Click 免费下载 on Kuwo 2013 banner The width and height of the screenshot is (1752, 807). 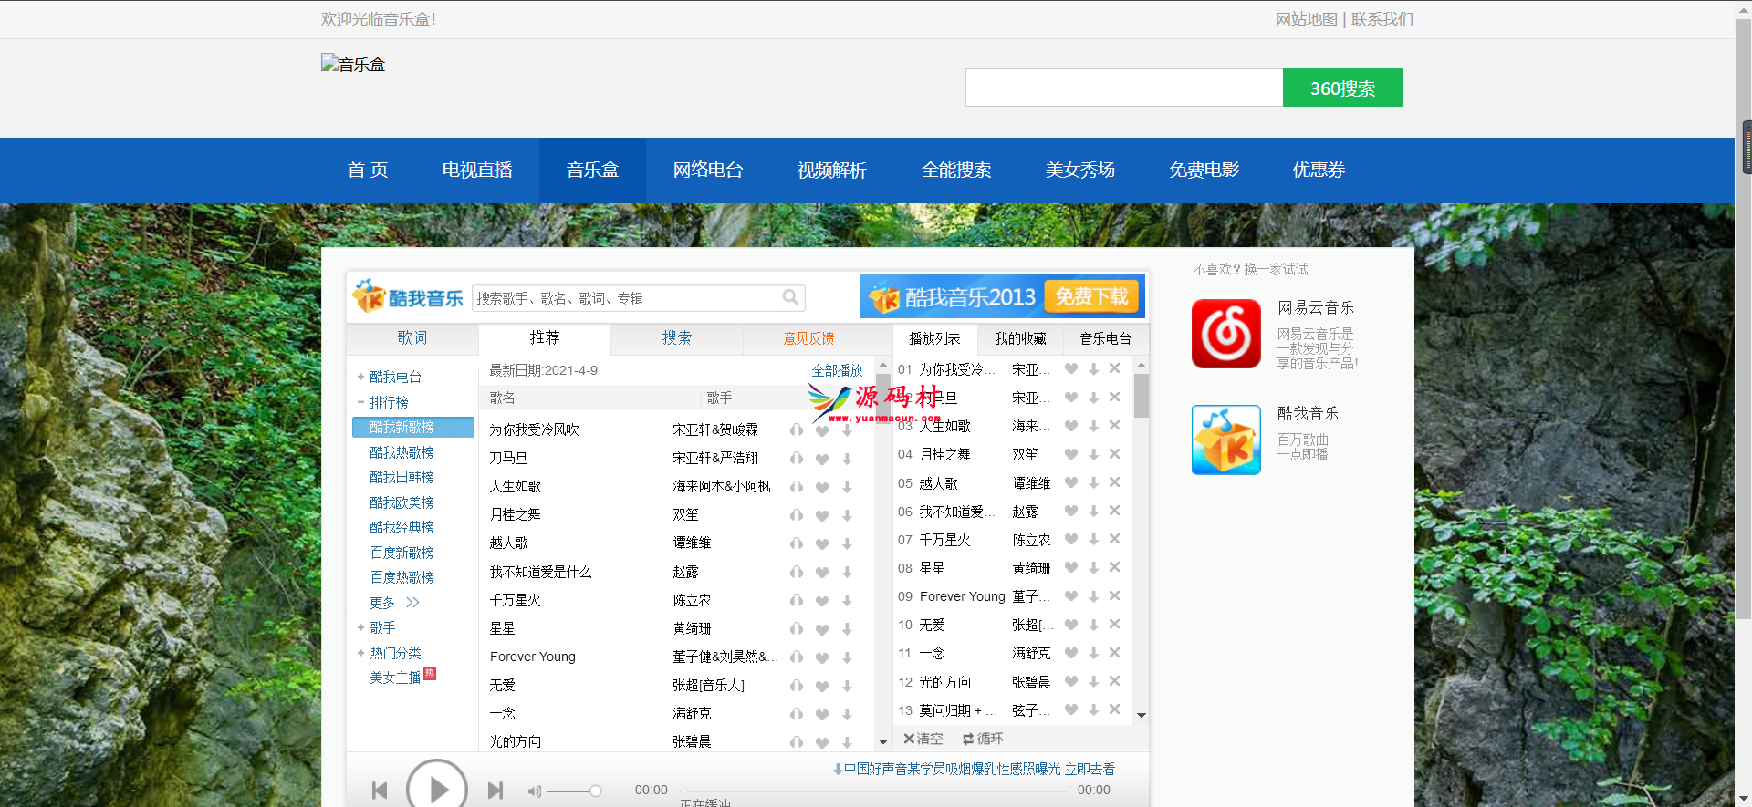(x=1091, y=296)
